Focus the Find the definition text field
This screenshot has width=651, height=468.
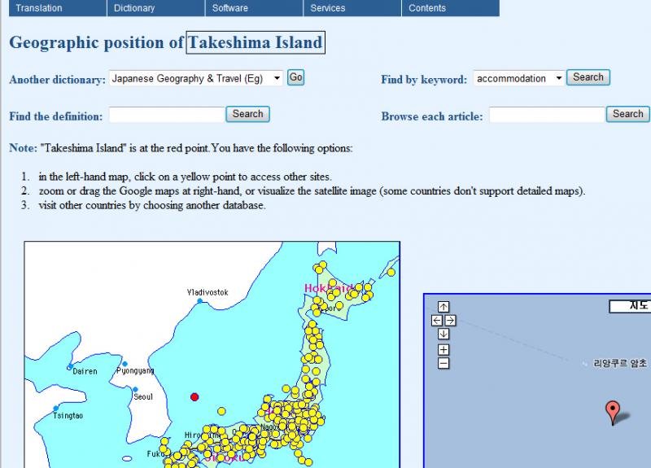coord(166,115)
